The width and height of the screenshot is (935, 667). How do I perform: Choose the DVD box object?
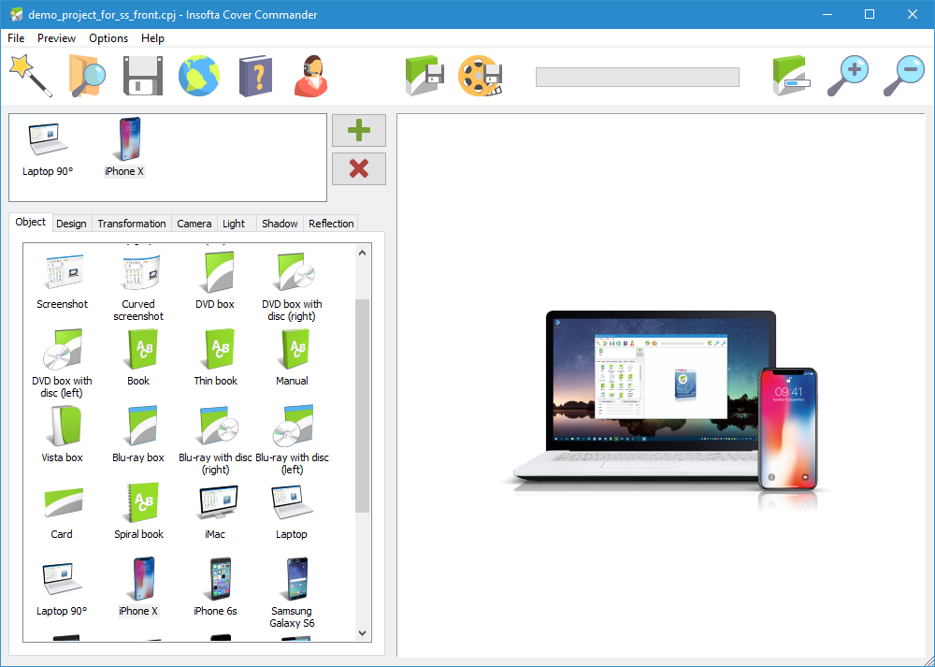point(215,281)
